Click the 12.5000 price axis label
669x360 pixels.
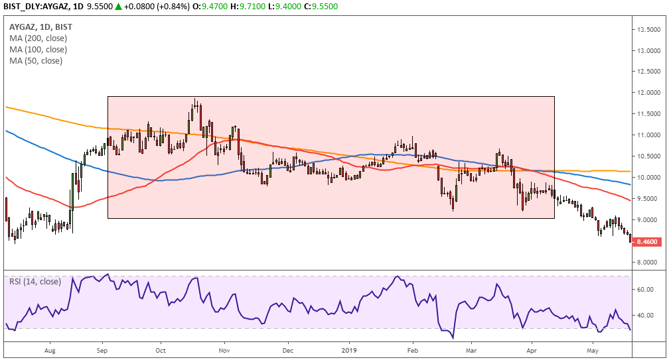(x=648, y=71)
